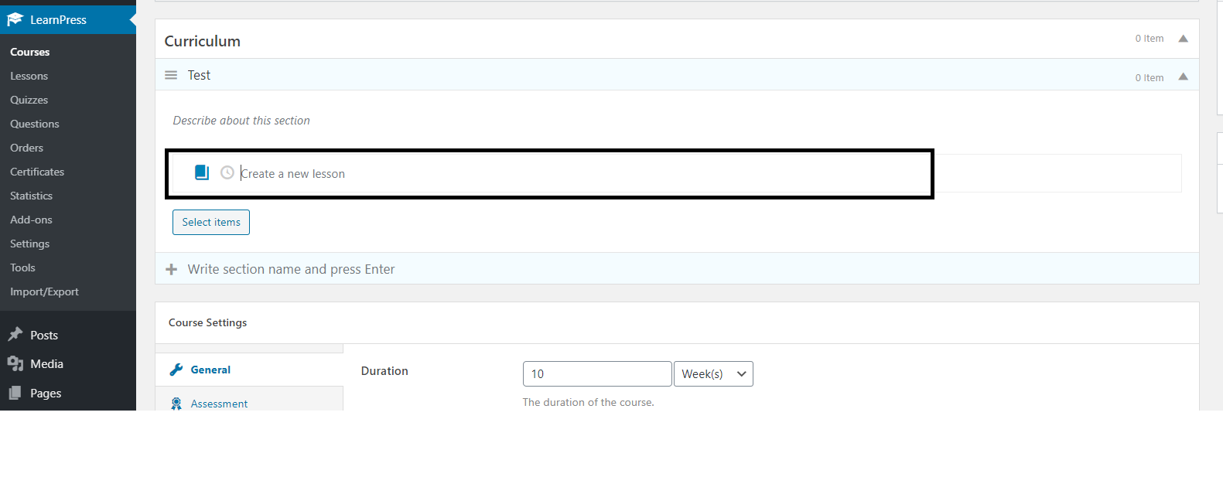The width and height of the screenshot is (1223, 501).
Task: Click the 0 Item count in Test section
Action: [x=1150, y=77]
